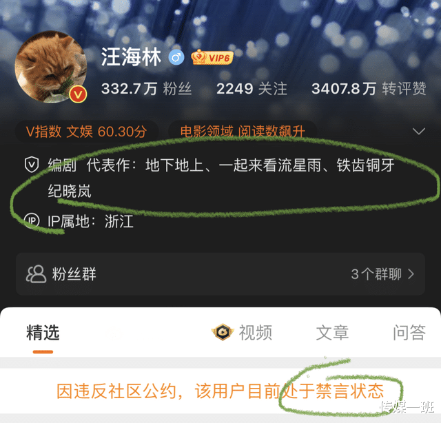Tap the IP location circle icon

click(32, 220)
